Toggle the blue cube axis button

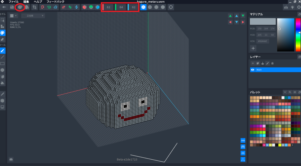(97, 7)
